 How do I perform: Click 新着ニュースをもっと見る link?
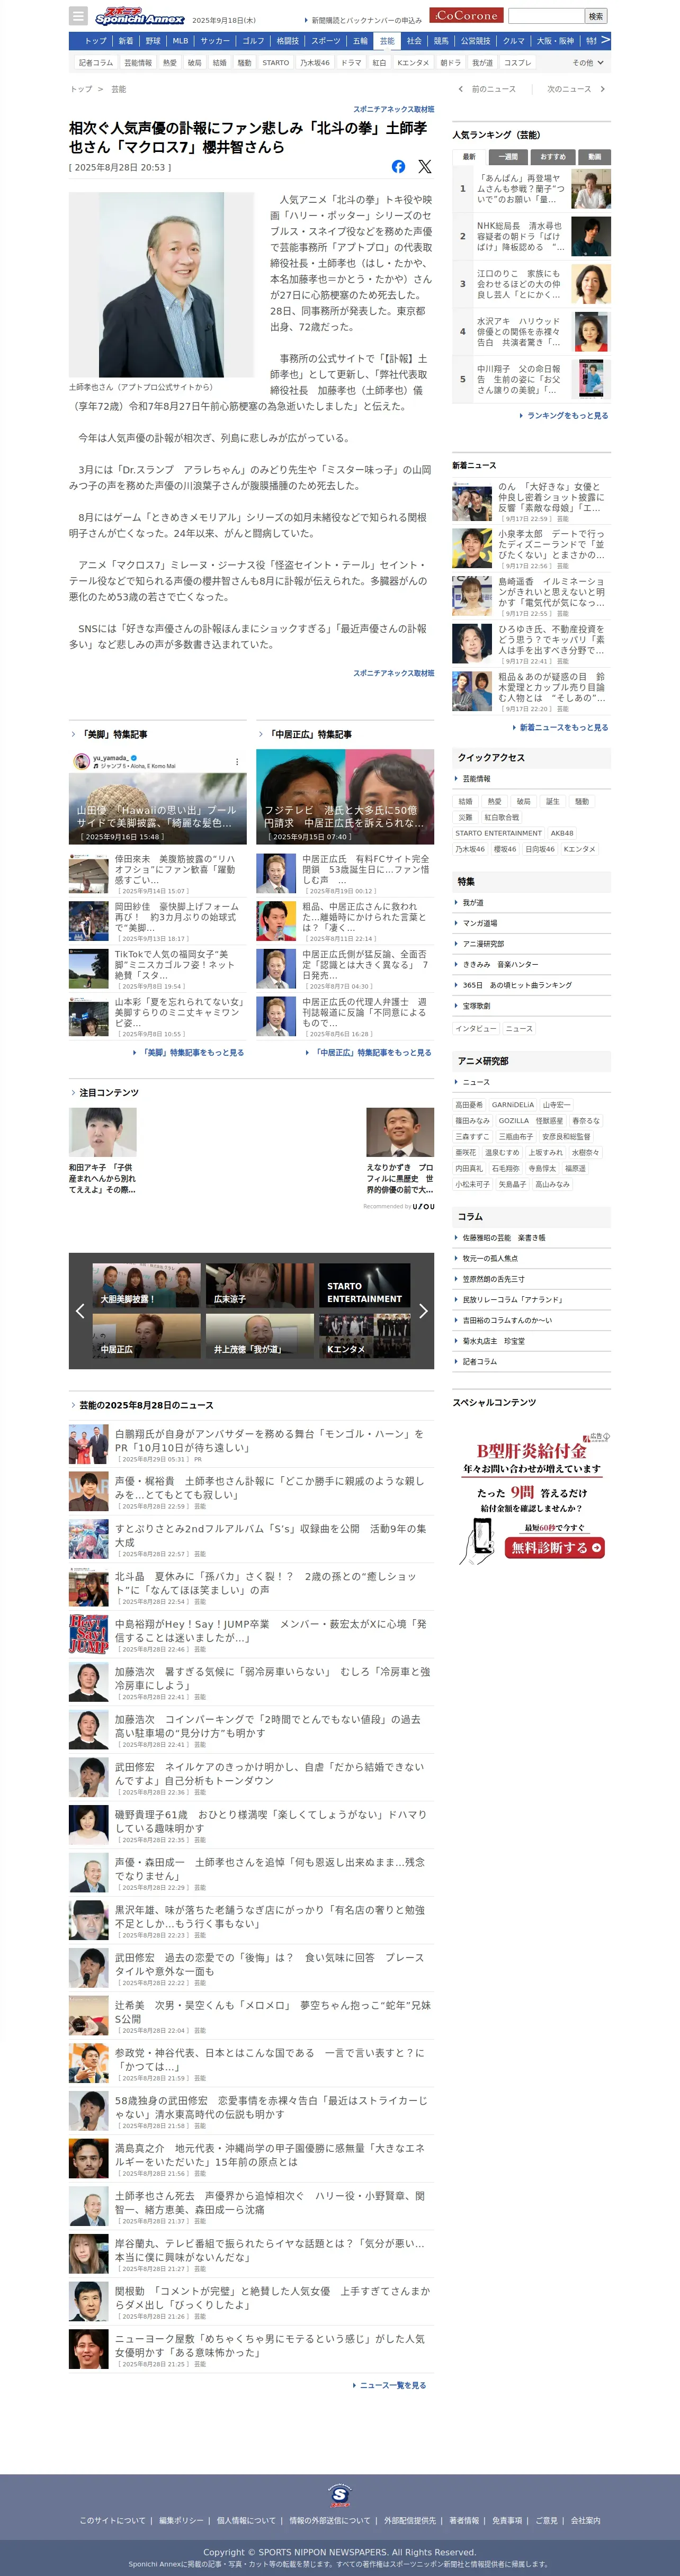click(563, 727)
